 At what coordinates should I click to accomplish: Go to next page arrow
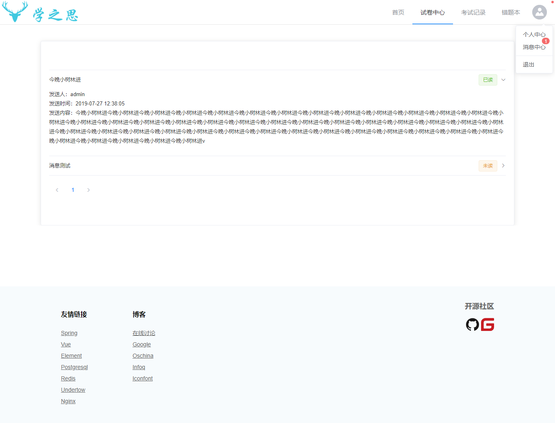pyautogui.click(x=89, y=190)
